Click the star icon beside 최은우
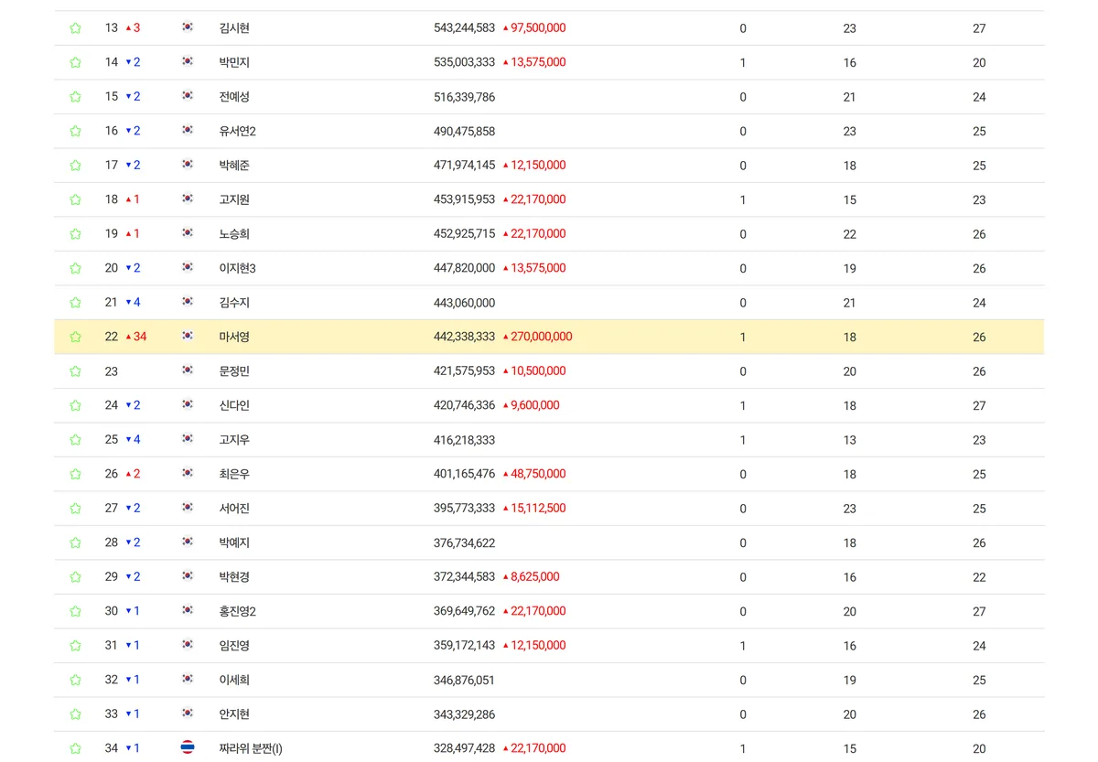This screenshot has height=762, width=1098. coord(75,474)
